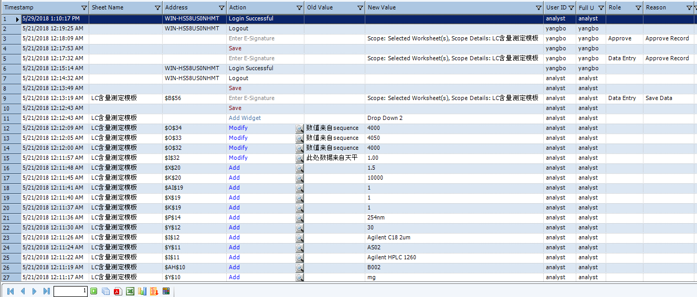Go to next page arrow
Screen dimensions: 697x297
[35, 291]
